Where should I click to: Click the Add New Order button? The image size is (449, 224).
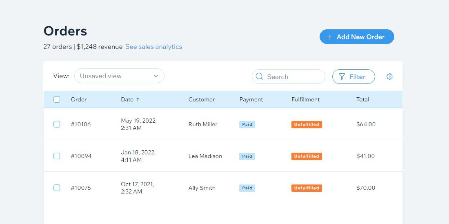coord(357,37)
